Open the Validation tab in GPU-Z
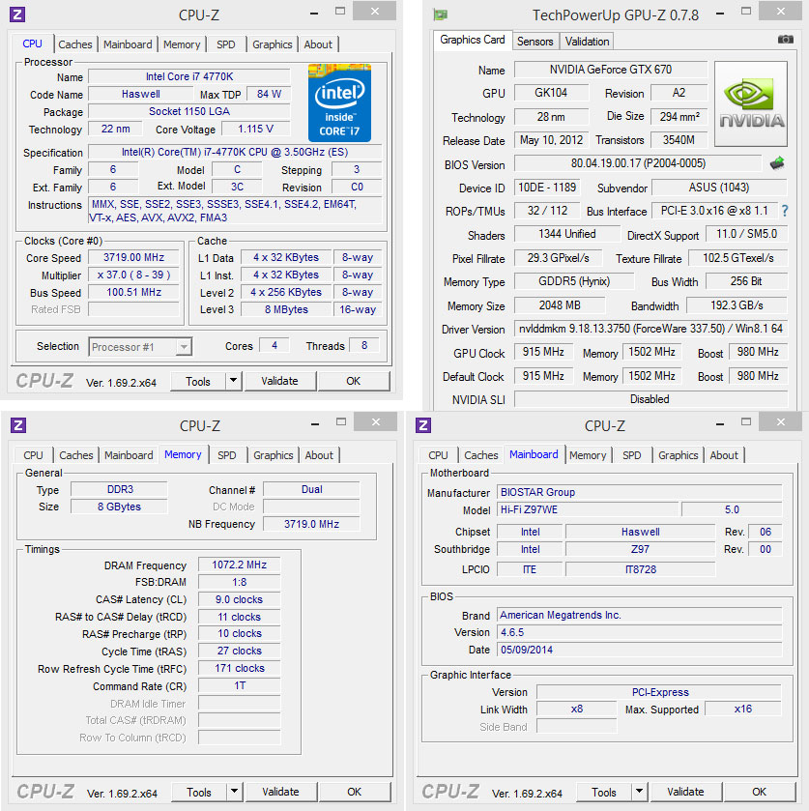809x811 pixels. point(587,42)
